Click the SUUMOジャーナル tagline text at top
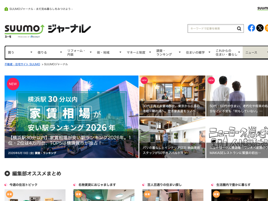268x201 pixels. pos(41,9)
